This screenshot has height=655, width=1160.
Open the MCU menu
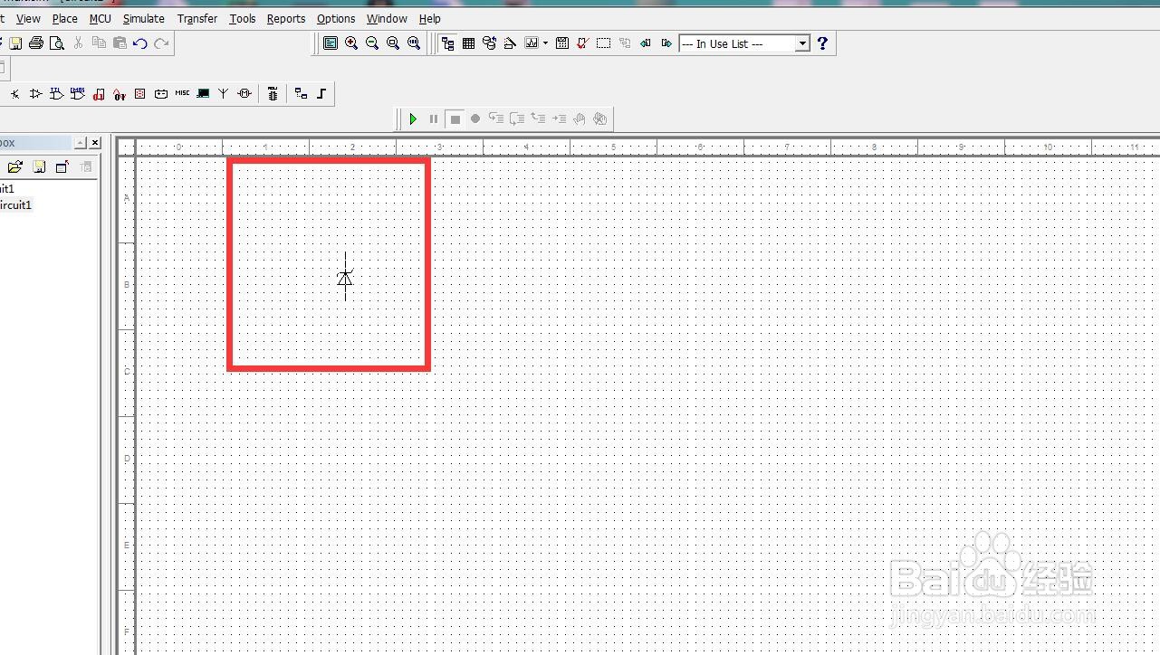click(101, 18)
